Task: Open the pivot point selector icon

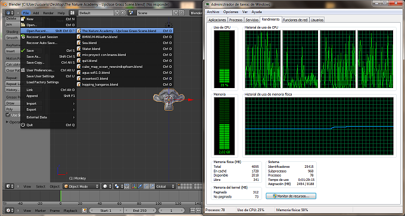Action: [119, 186]
